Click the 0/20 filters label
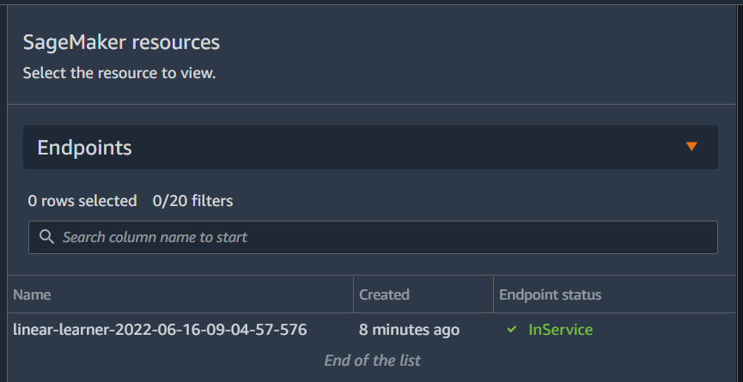743x382 pixels. click(x=193, y=201)
